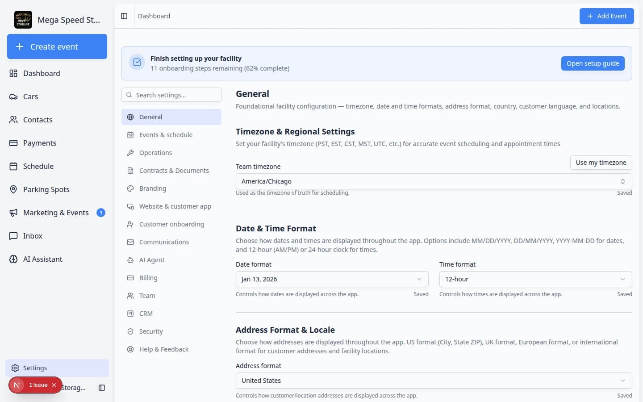
Task: Select the Events & schedule settings tab
Action: [x=171, y=135]
